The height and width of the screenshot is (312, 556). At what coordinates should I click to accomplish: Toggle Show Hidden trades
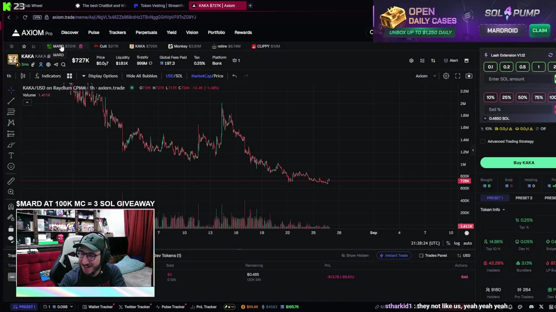point(355,256)
